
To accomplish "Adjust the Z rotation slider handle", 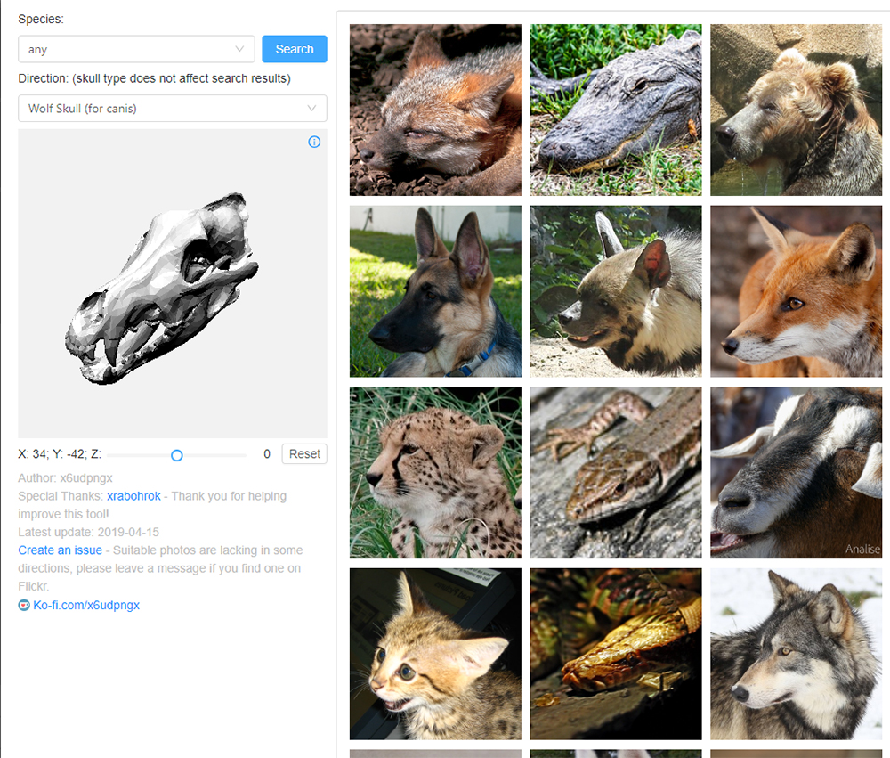I will 176,455.
